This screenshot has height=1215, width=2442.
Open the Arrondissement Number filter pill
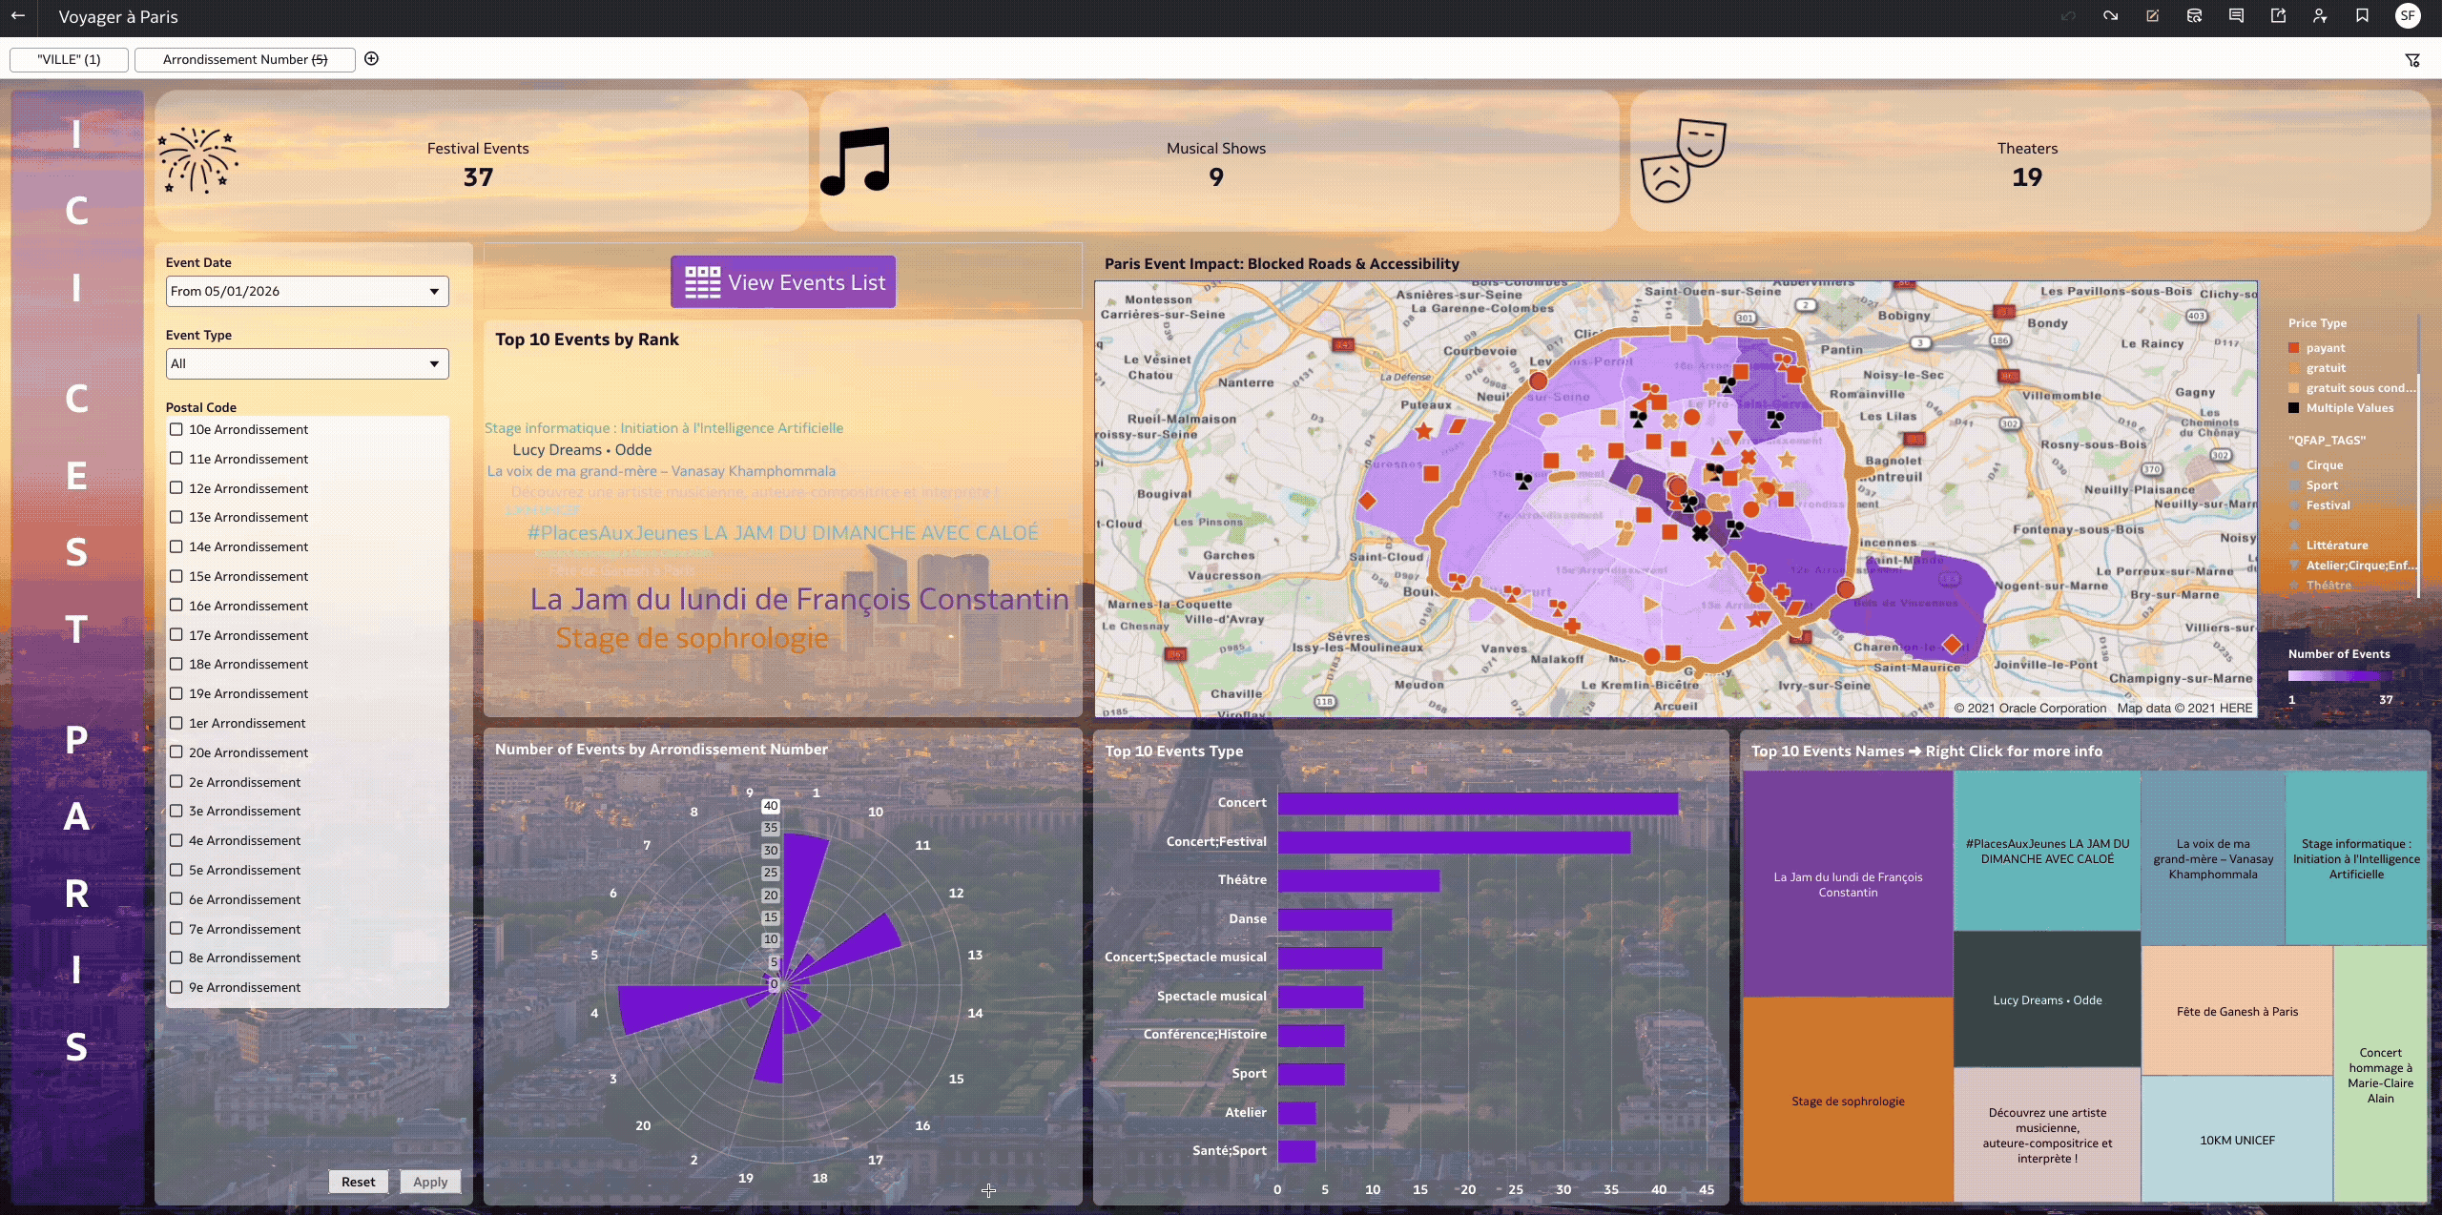[x=245, y=59]
